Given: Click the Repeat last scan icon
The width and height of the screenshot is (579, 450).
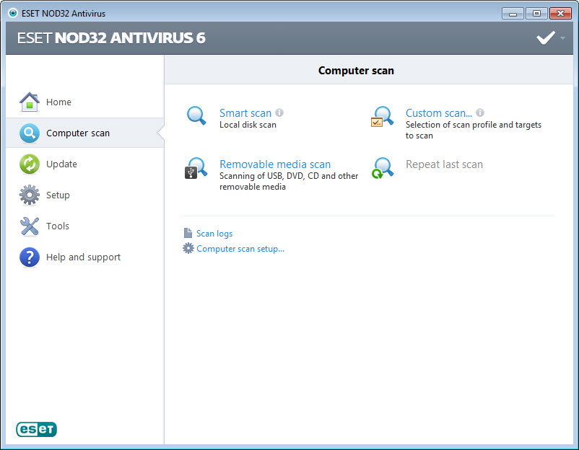Looking at the screenshot, I should [383, 168].
